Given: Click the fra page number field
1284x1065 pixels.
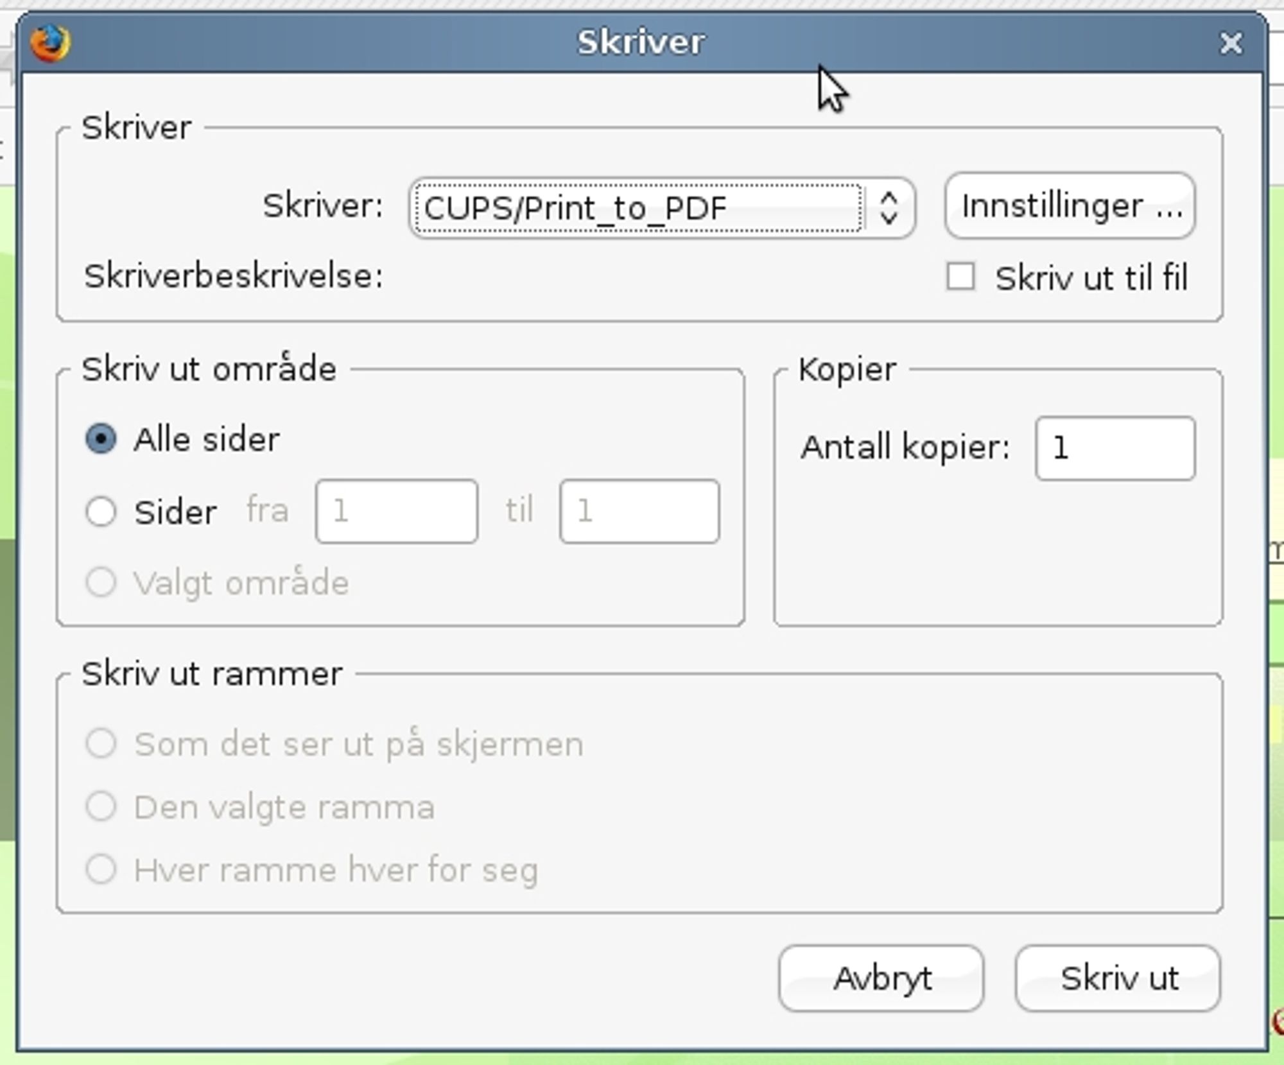Looking at the screenshot, I should (397, 511).
